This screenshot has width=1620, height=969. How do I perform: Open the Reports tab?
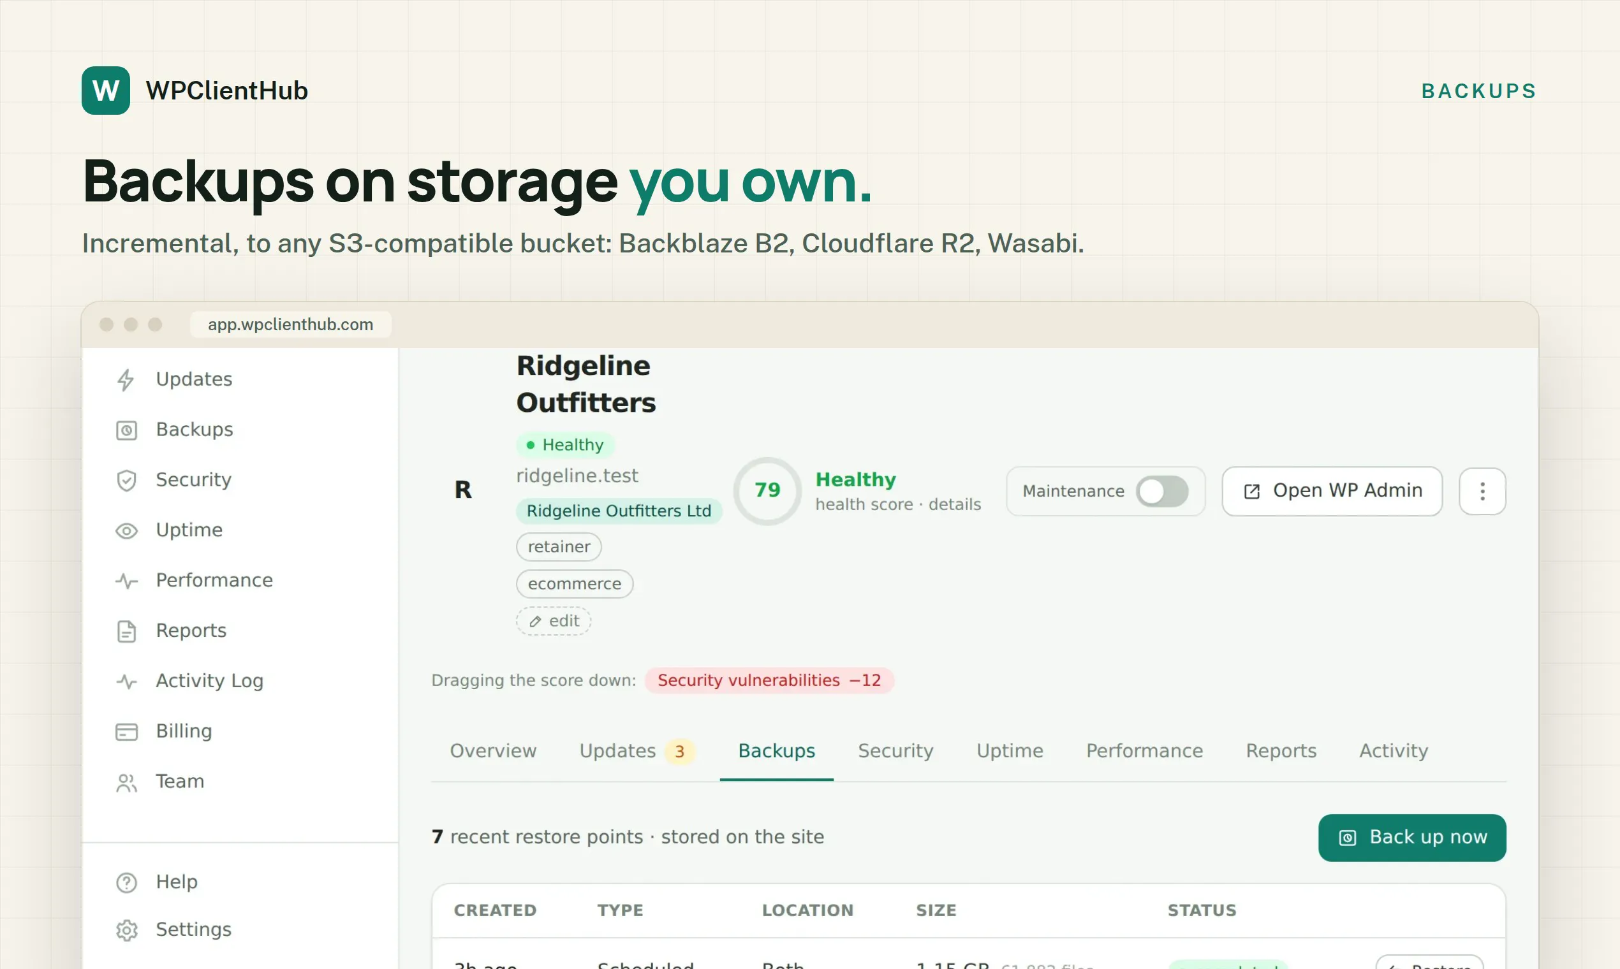click(x=1280, y=751)
